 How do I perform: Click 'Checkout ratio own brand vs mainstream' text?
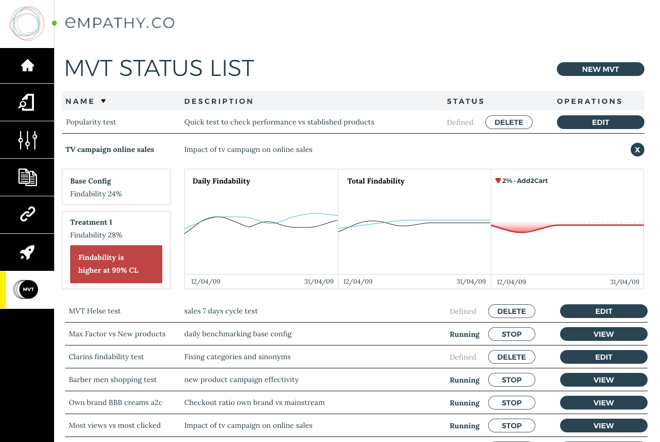tap(254, 403)
